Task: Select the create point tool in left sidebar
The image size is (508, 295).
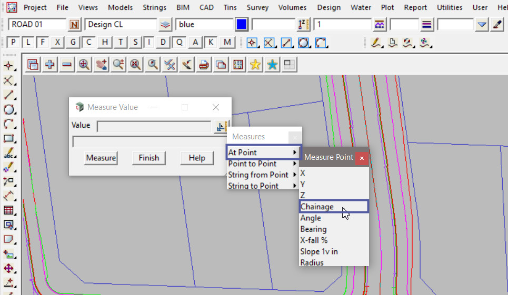Action: click(x=9, y=66)
